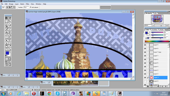Open the Navigator panel menu arrow
Viewport: 170px width, 96px height.
(169, 13)
